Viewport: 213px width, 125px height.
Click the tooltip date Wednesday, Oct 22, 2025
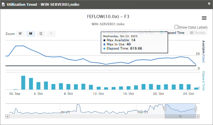coord(120,36)
